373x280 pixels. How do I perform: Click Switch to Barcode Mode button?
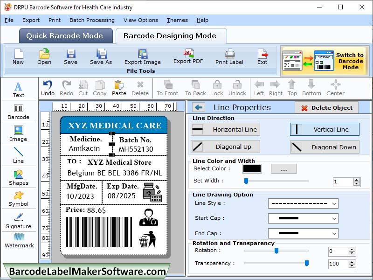[325, 61]
